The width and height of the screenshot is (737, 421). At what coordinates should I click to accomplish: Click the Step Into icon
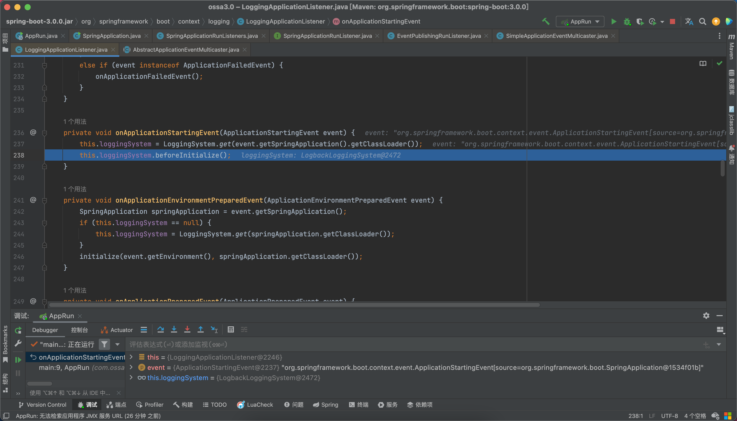174,330
